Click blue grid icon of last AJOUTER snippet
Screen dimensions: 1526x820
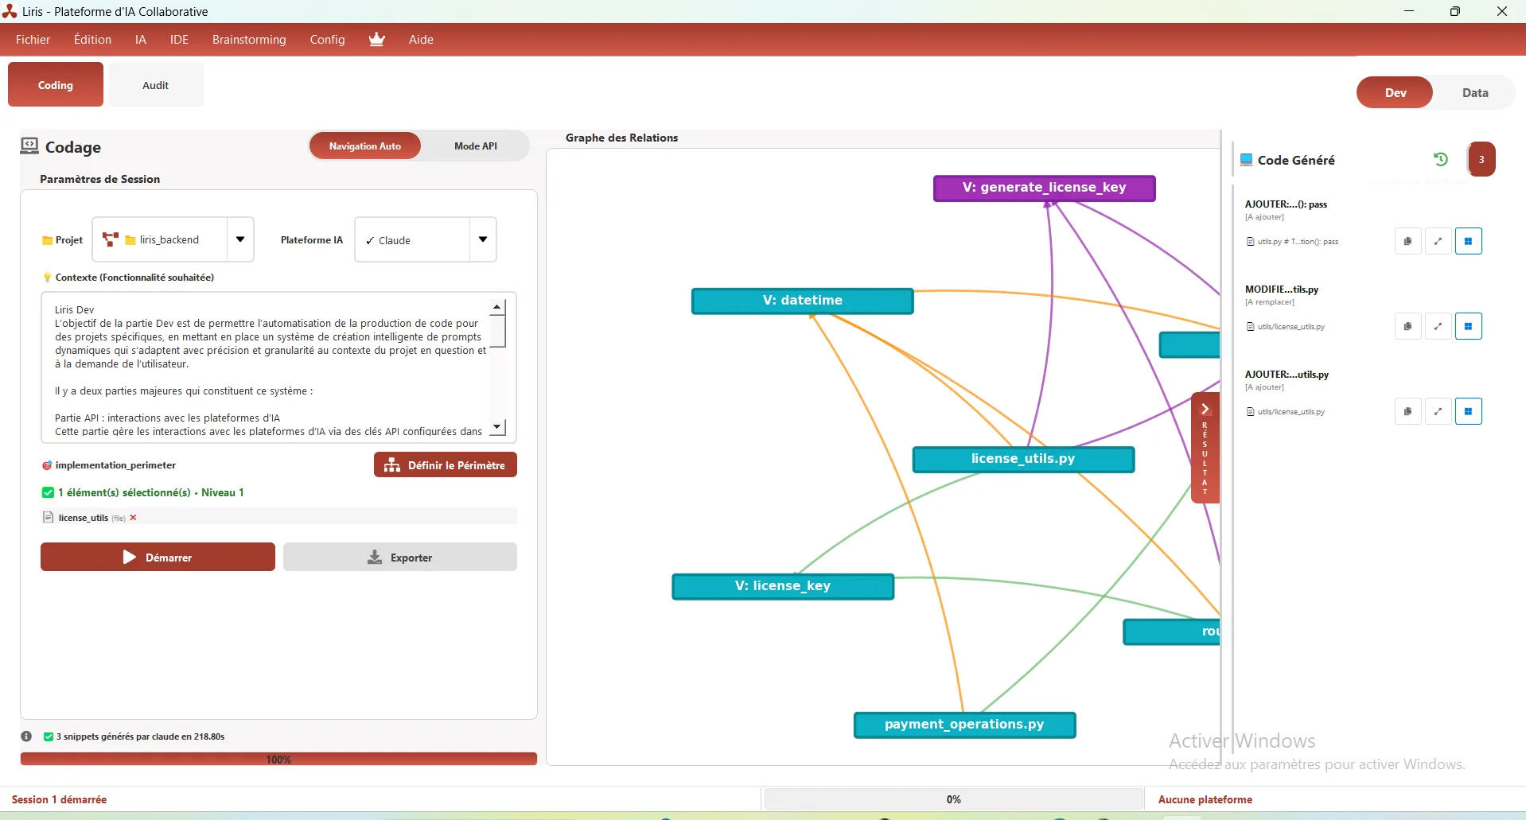(x=1468, y=411)
